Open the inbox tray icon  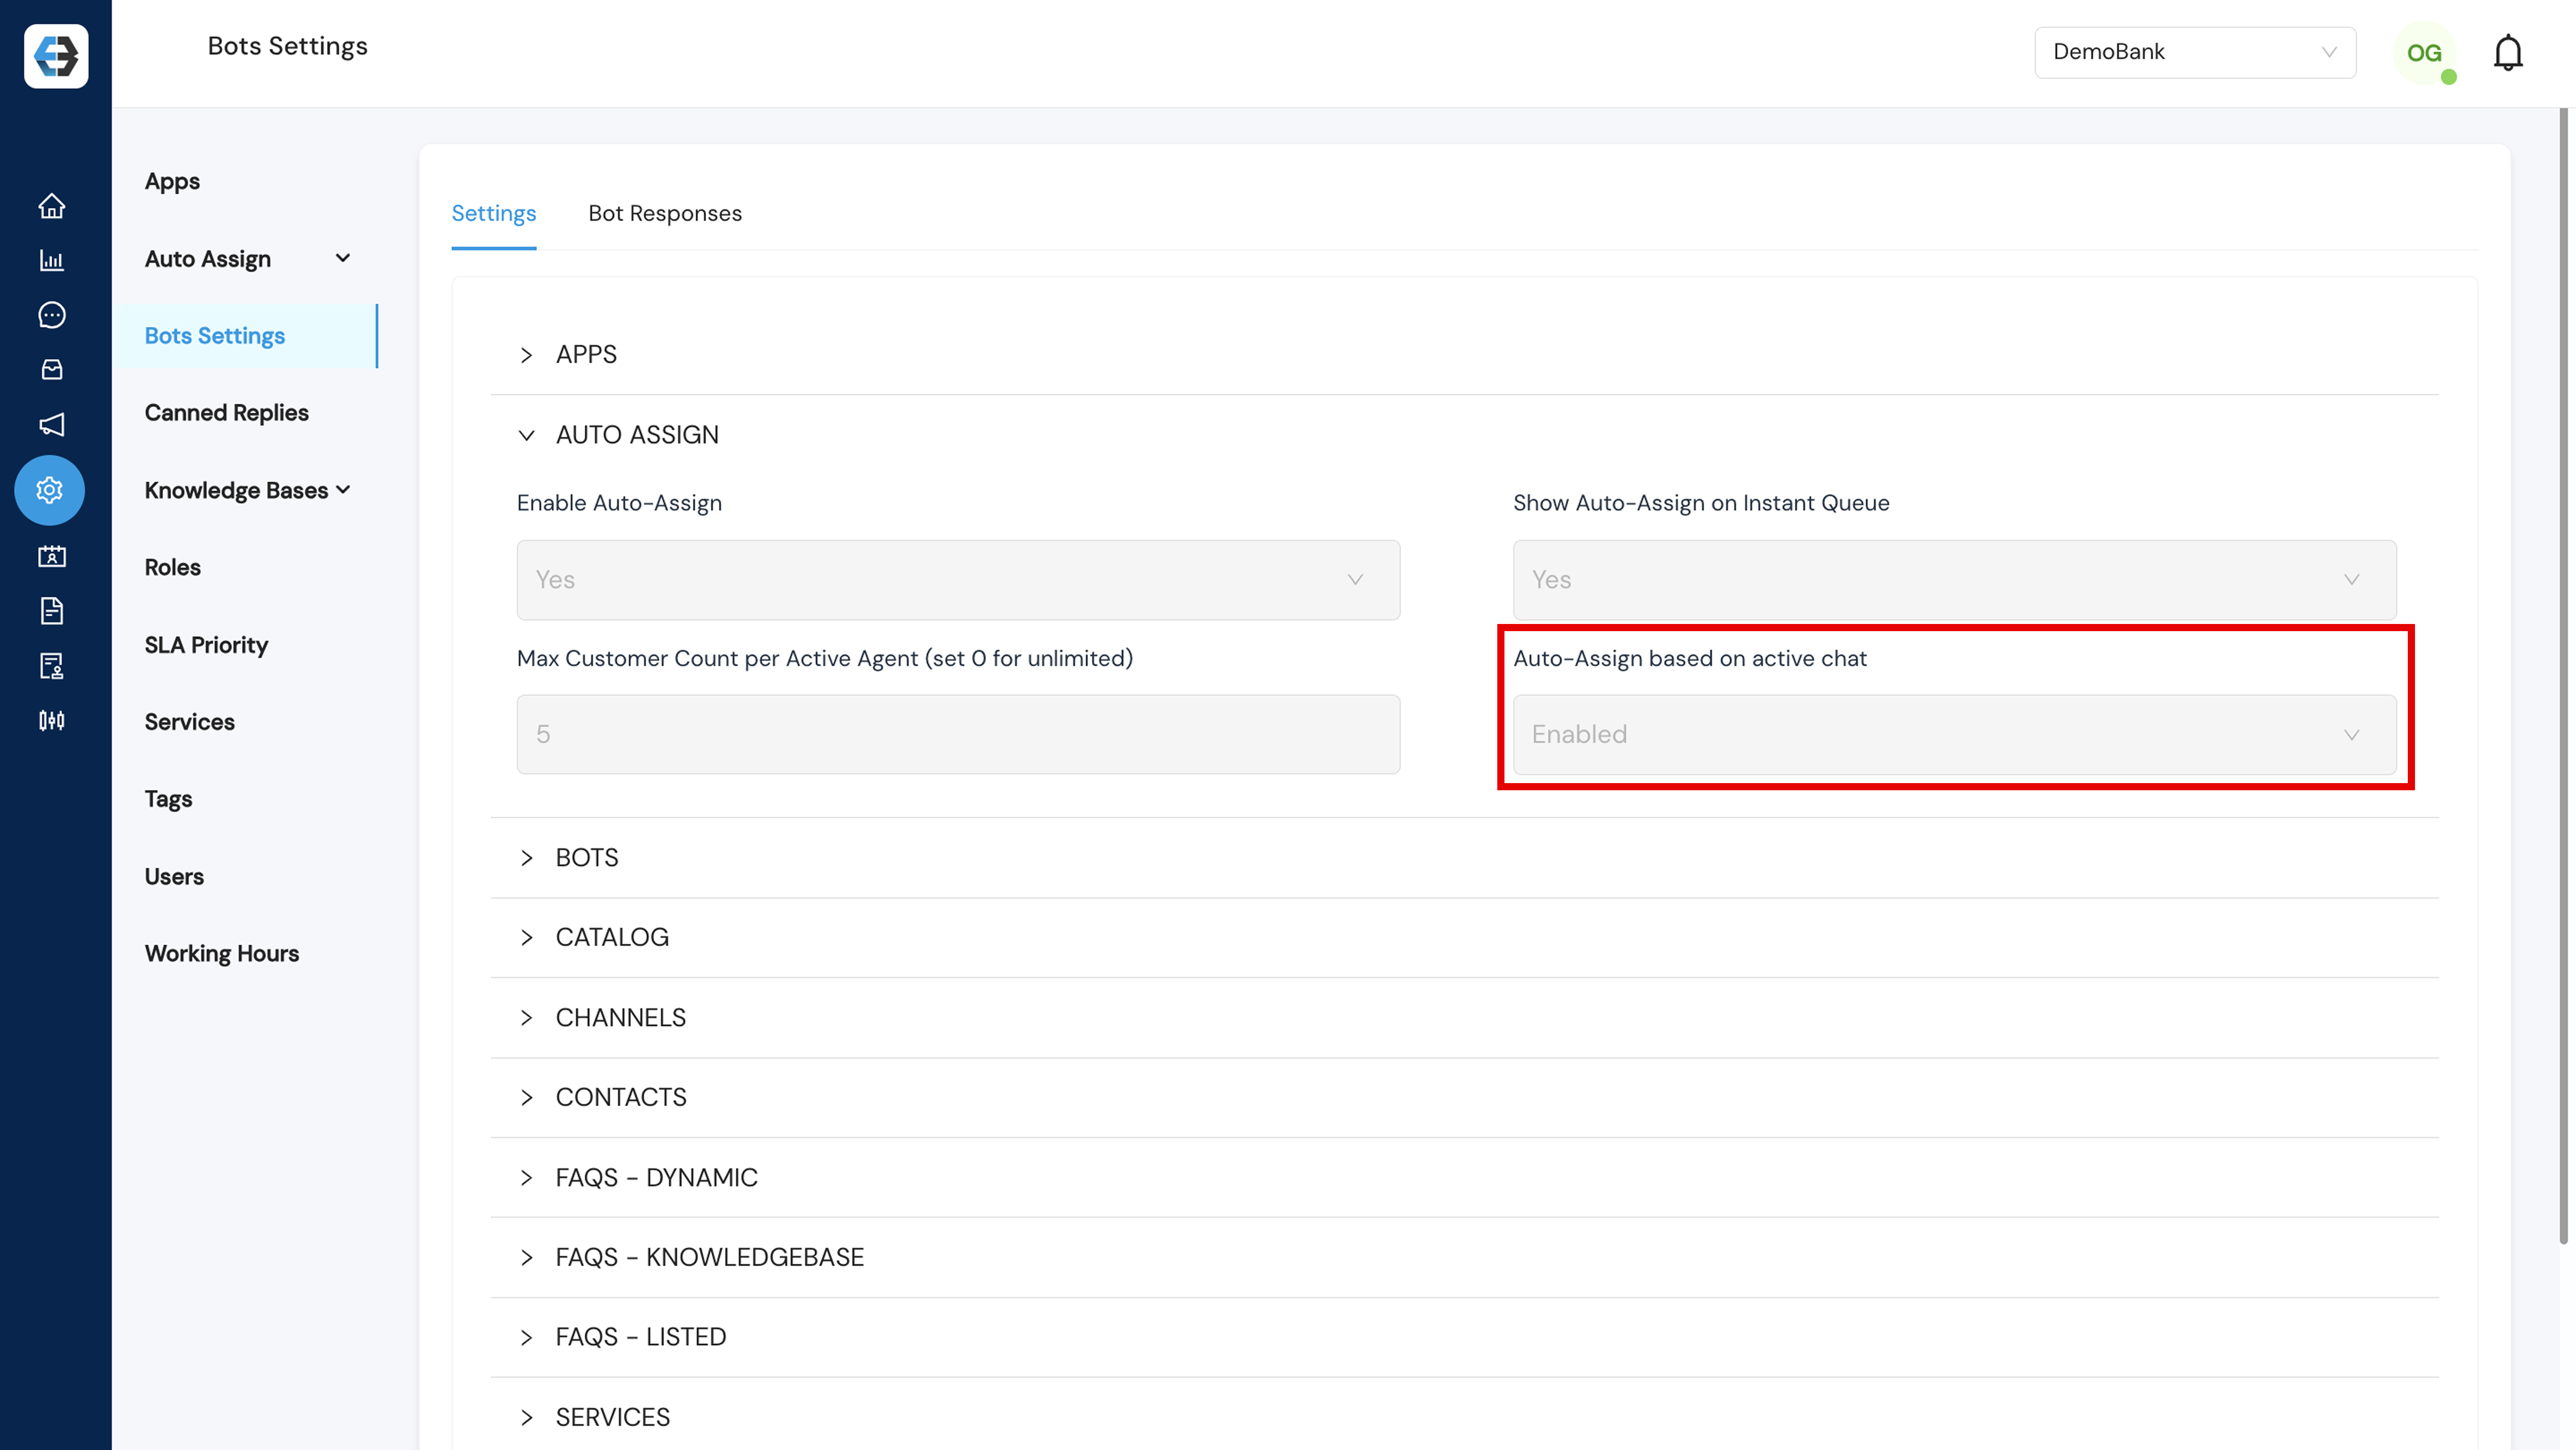point(52,370)
